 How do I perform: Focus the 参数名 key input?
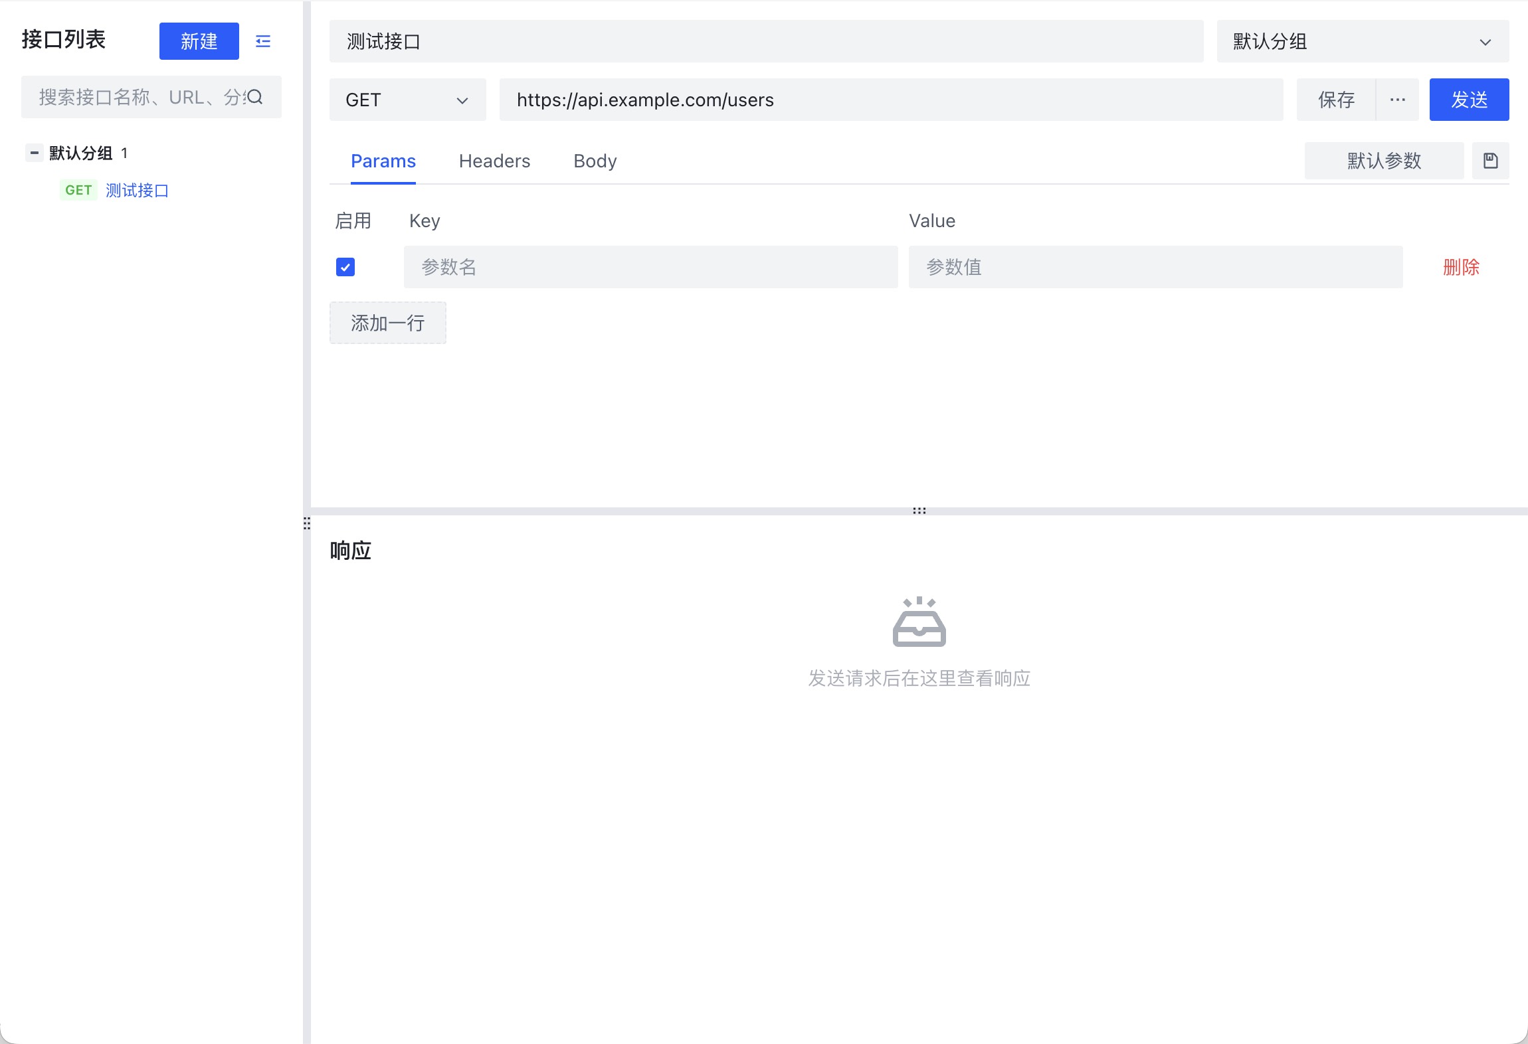pos(651,267)
